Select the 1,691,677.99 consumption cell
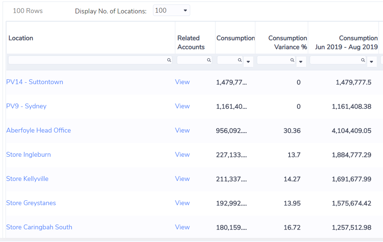The height and width of the screenshot is (242, 383). [351, 179]
